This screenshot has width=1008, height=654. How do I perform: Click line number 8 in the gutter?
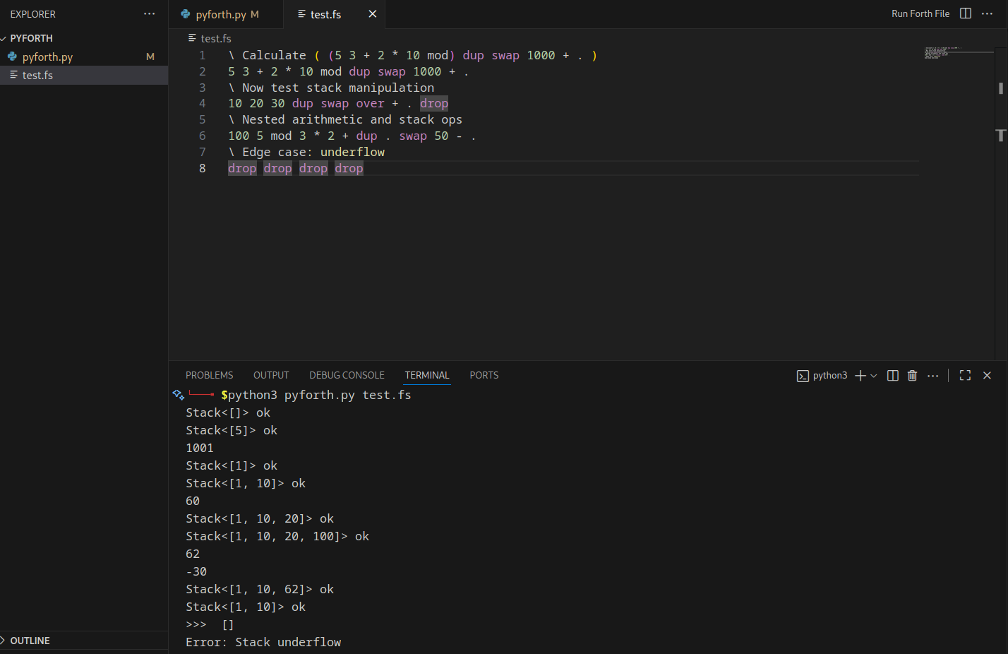point(203,168)
